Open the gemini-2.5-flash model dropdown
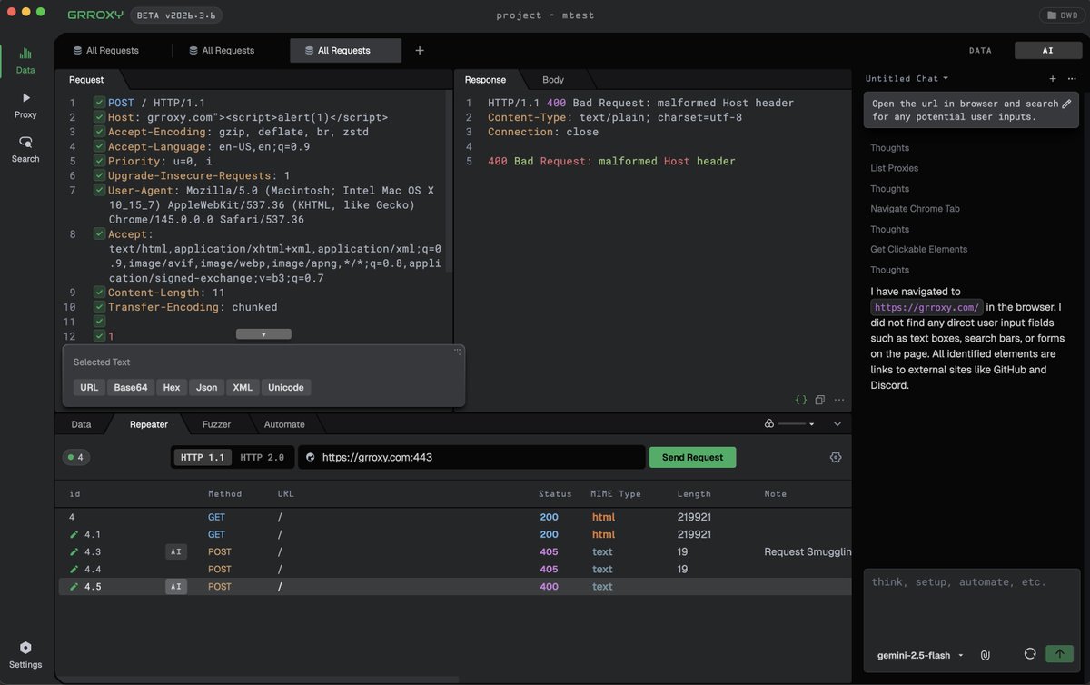The image size is (1090, 685). [x=920, y=655]
